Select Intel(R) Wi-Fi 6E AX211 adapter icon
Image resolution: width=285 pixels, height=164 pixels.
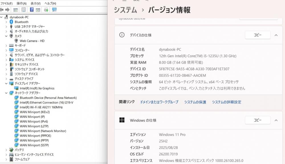click(16, 107)
